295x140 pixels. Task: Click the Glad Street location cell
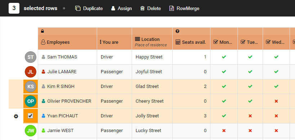point(152,87)
